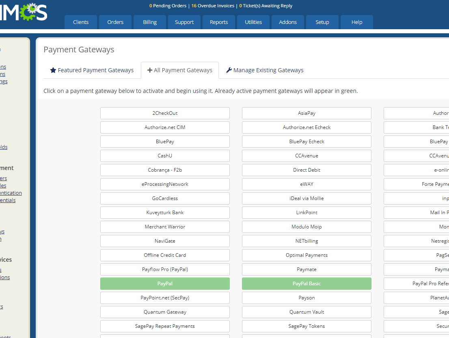Open the 16 Overdue Invoices link

[x=213, y=6]
